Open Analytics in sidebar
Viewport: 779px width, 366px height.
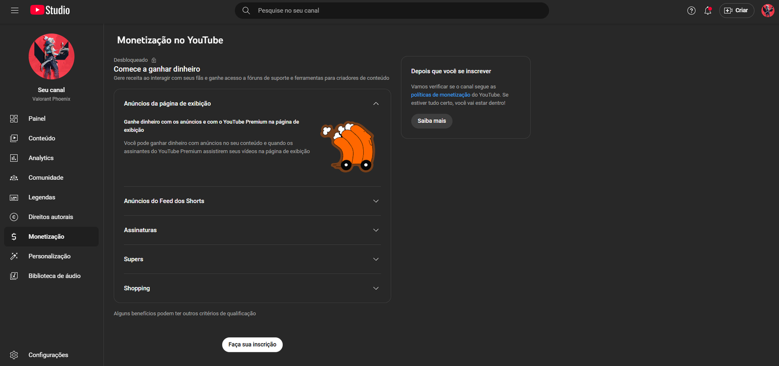pyautogui.click(x=52, y=158)
